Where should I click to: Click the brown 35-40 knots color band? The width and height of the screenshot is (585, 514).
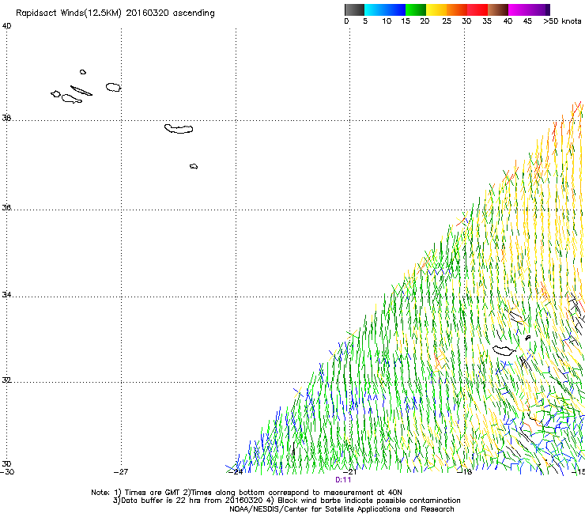(498, 9)
